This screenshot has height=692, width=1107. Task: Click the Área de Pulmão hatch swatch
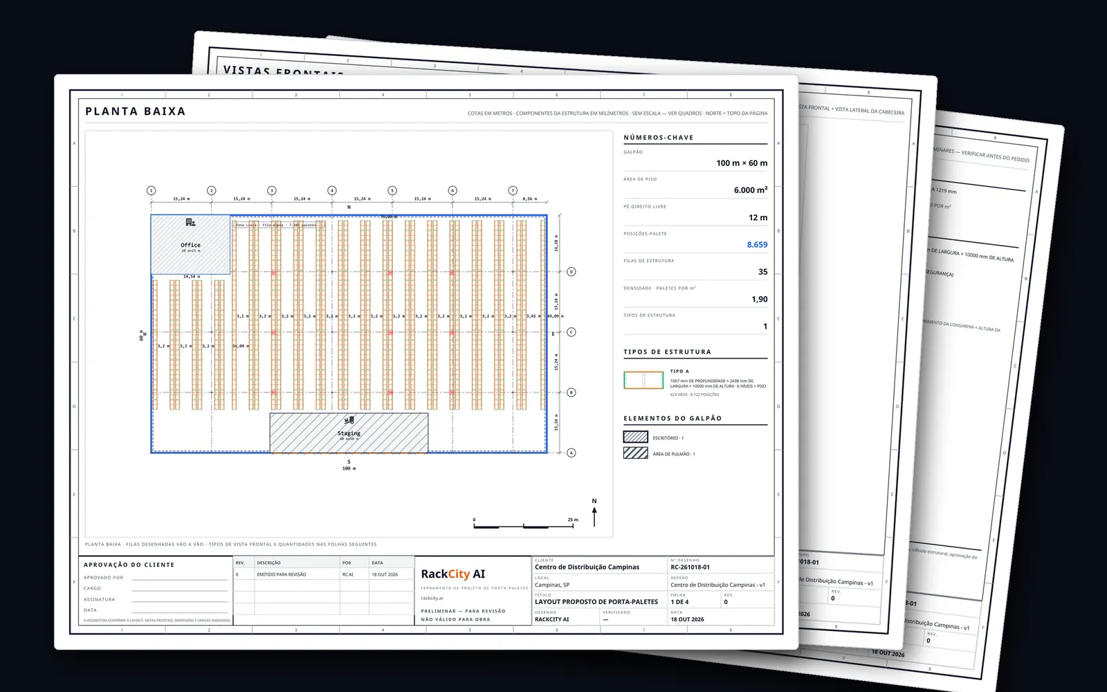(x=636, y=453)
